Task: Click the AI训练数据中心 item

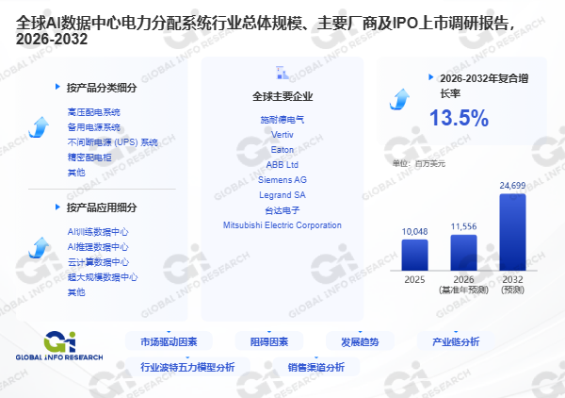Action: (x=98, y=232)
